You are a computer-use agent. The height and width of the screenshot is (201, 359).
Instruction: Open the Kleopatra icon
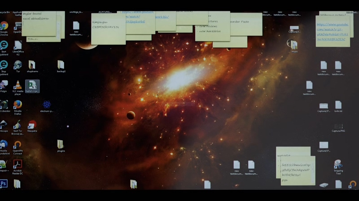pyautogui.click(x=32, y=126)
